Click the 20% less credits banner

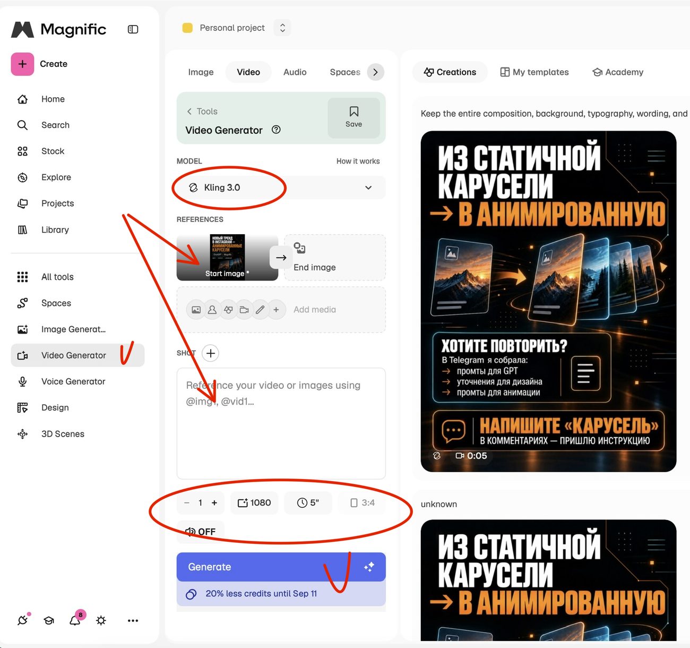[x=281, y=594]
